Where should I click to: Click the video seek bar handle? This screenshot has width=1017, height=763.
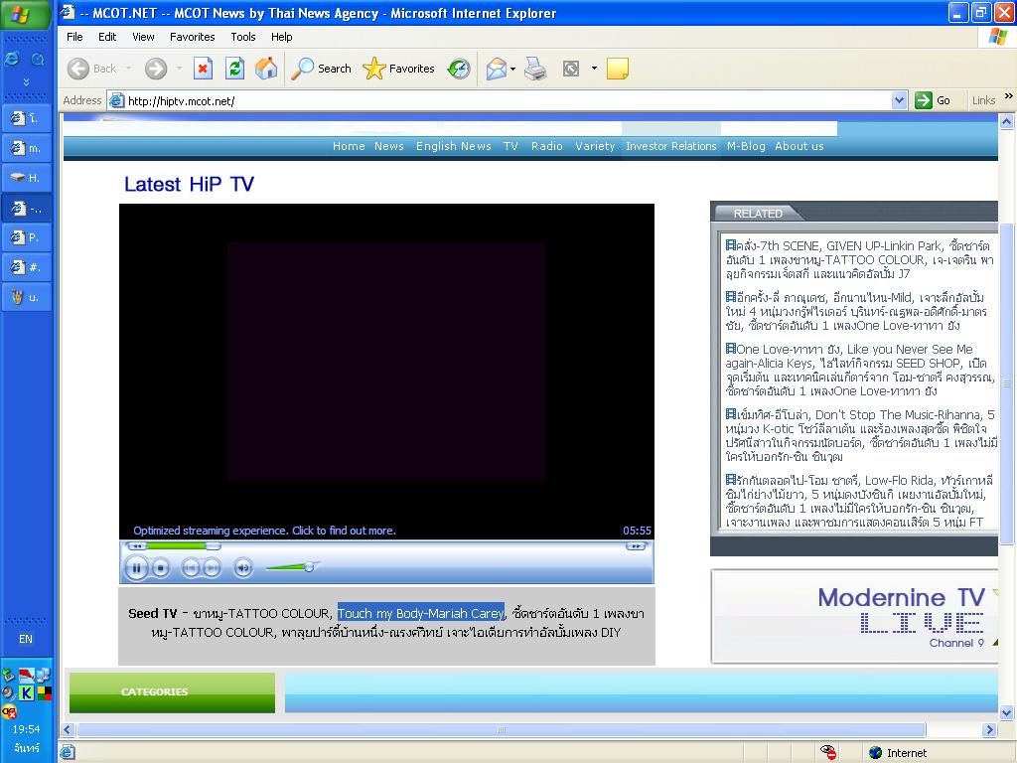point(213,546)
